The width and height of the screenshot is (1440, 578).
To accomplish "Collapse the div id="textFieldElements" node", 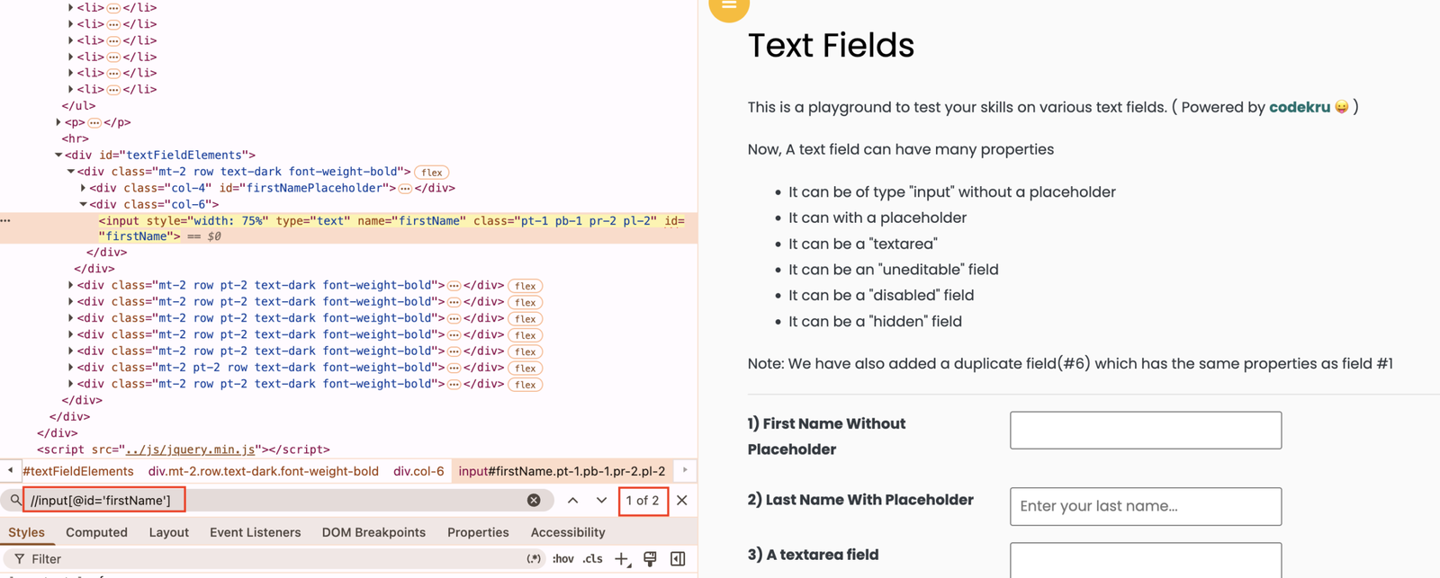I will click(x=58, y=156).
